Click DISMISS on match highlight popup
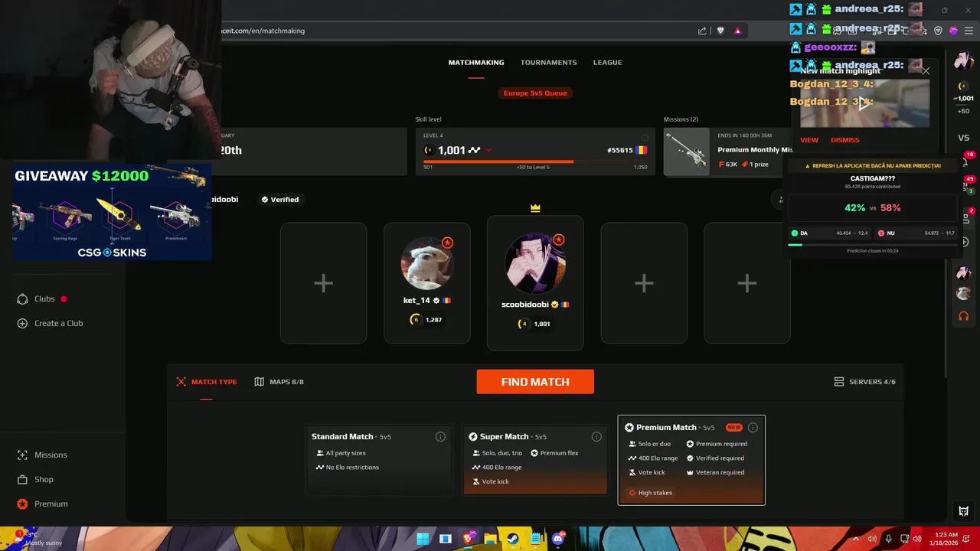This screenshot has width=980, height=551. click(x=845, y=140)
